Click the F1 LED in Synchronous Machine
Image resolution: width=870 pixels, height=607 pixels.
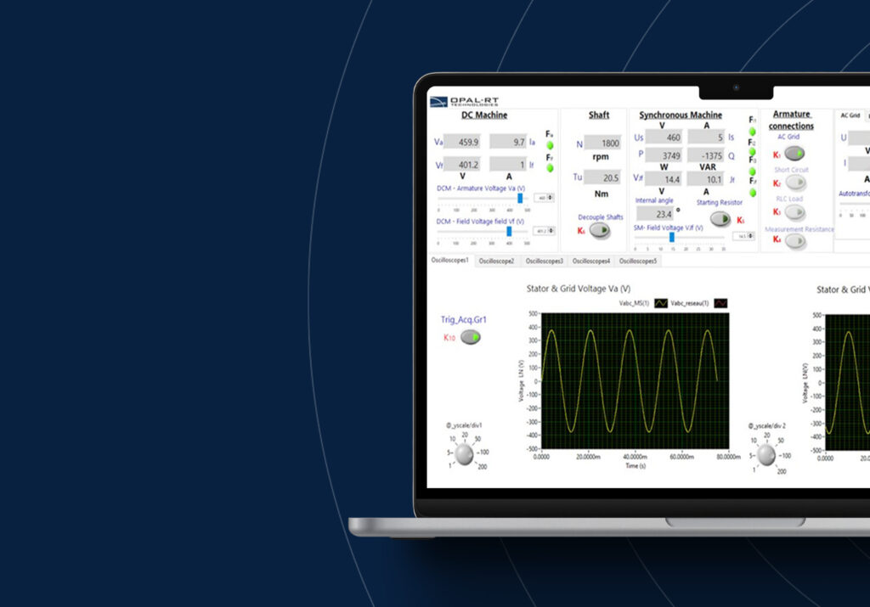point(753,132)
